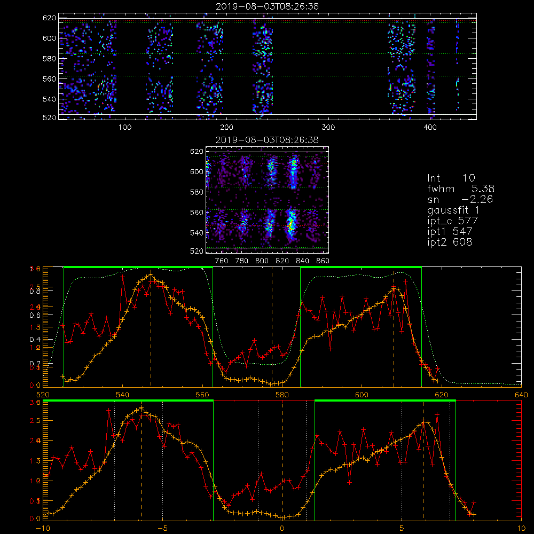Image resolution: width=534 pixels, height=534 pixels.
Task: Click x-axis label 760 on middle image
Action: tap(222, 261)
